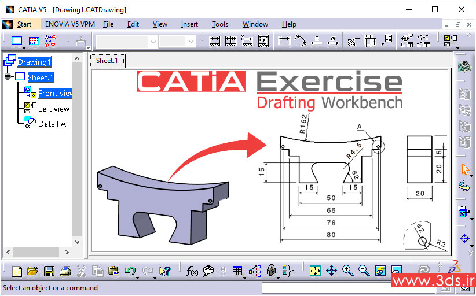The height and width of the screenshot is (296, 476).
Task: Save the drawing with floppy disk icon
Action: pyautogui.click(x=49, y=271)
